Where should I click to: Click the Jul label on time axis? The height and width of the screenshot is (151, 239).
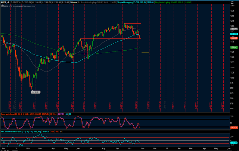[91, 148]
